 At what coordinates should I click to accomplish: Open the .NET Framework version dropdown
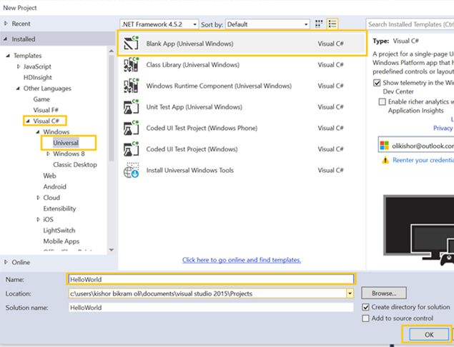point(159,24)
